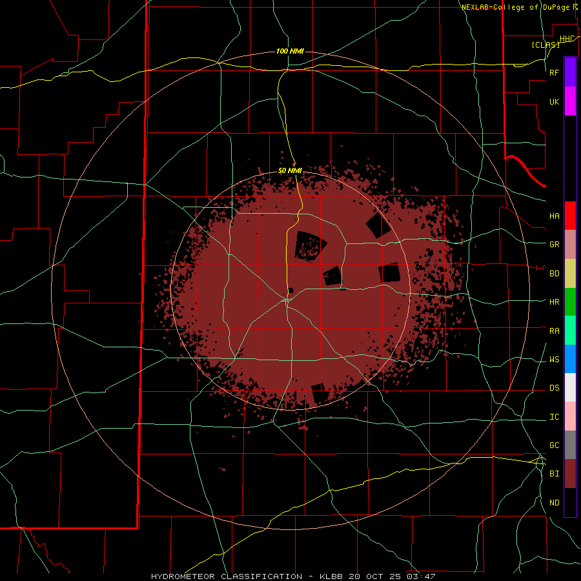Viewport: 581px width, 581px height.
Task: Click the 100 NMI range ring label
Action: pyautogui.click(x=290, y=51)
